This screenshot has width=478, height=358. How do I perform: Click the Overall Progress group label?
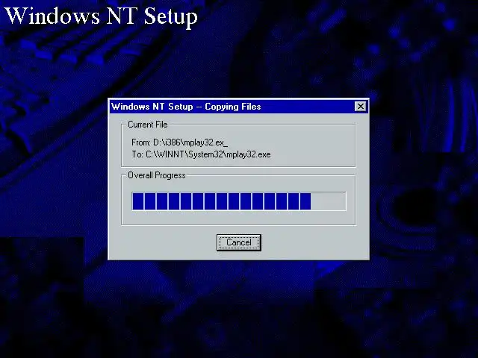[x=156, y=175]
